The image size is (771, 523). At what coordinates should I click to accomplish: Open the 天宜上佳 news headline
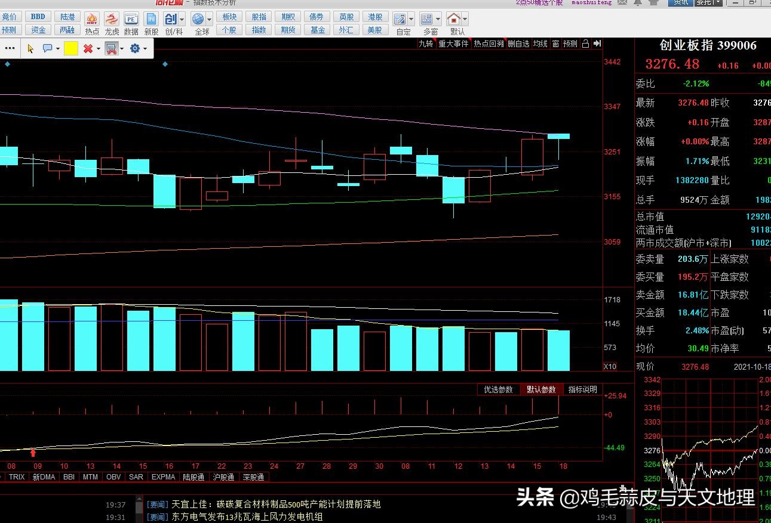coord(275,505)
